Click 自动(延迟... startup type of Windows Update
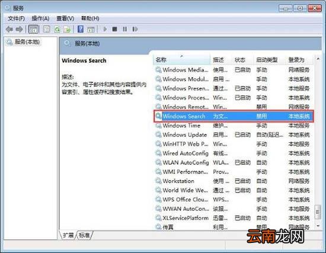 pos(270,134)
